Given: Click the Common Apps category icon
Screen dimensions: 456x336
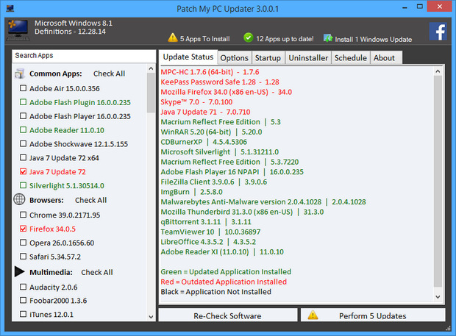Looking at the screenshot, I should point(19,74).
